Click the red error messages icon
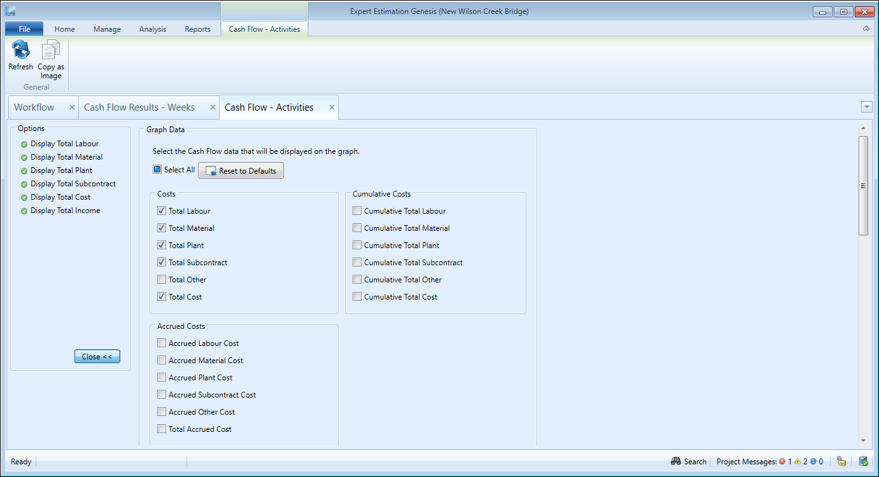 click(x=782, y=461)
